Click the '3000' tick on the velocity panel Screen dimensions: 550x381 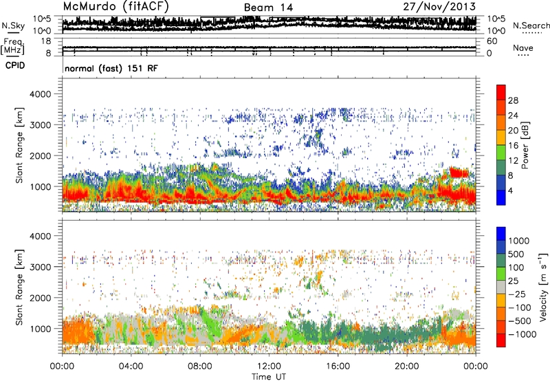point(40,267)
